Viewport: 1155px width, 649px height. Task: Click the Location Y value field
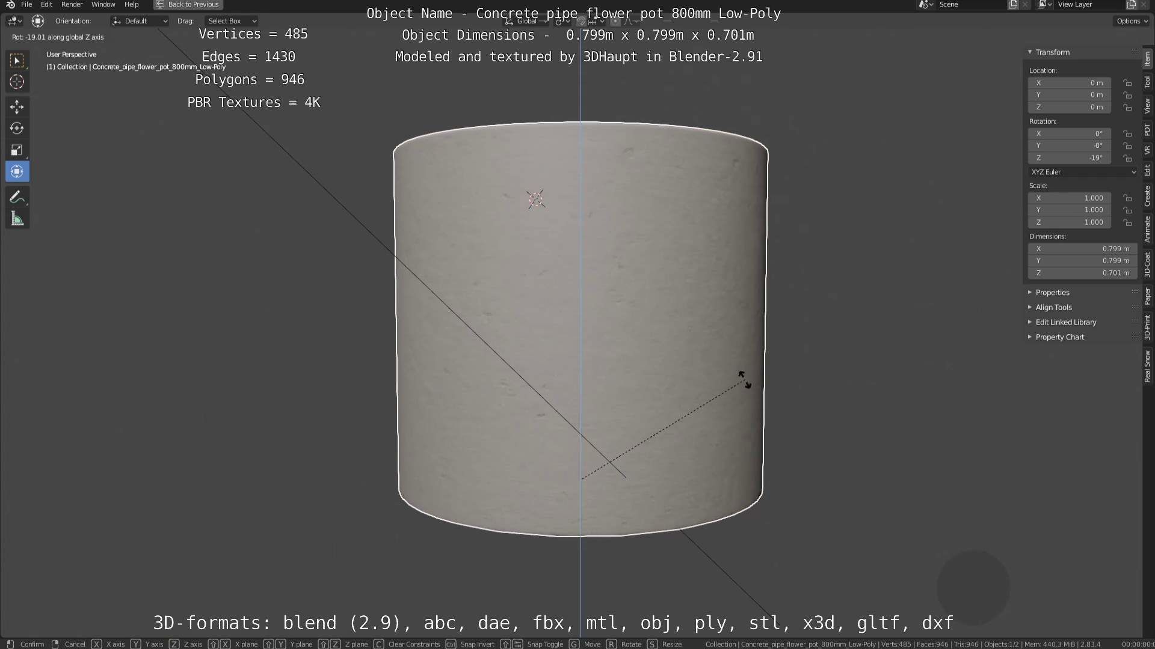[1069, 95]
